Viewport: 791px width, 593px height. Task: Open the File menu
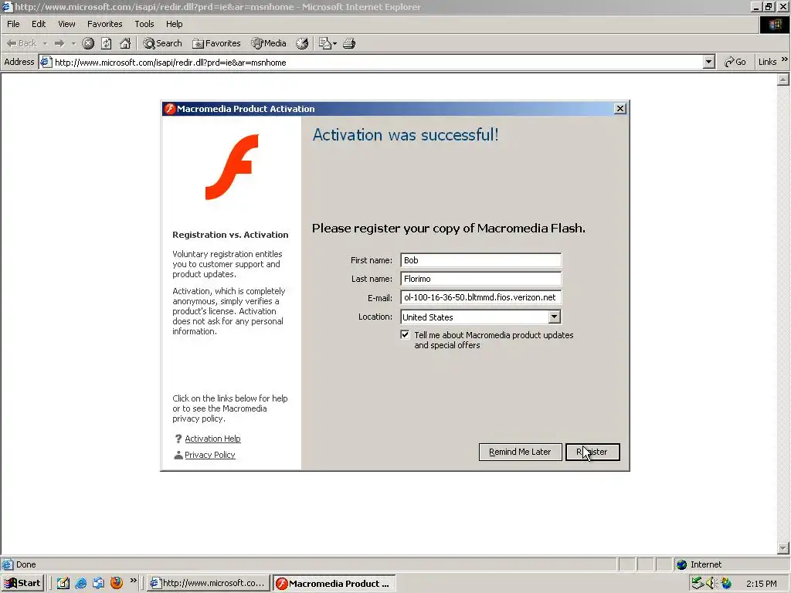pos(13,24)
